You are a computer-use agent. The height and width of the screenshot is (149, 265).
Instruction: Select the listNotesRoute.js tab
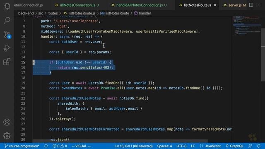(197, 5)
